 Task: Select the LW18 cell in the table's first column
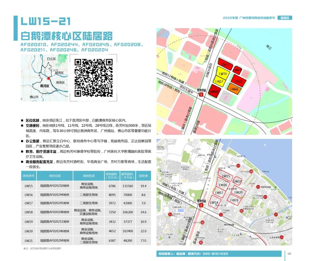point(29,212)
